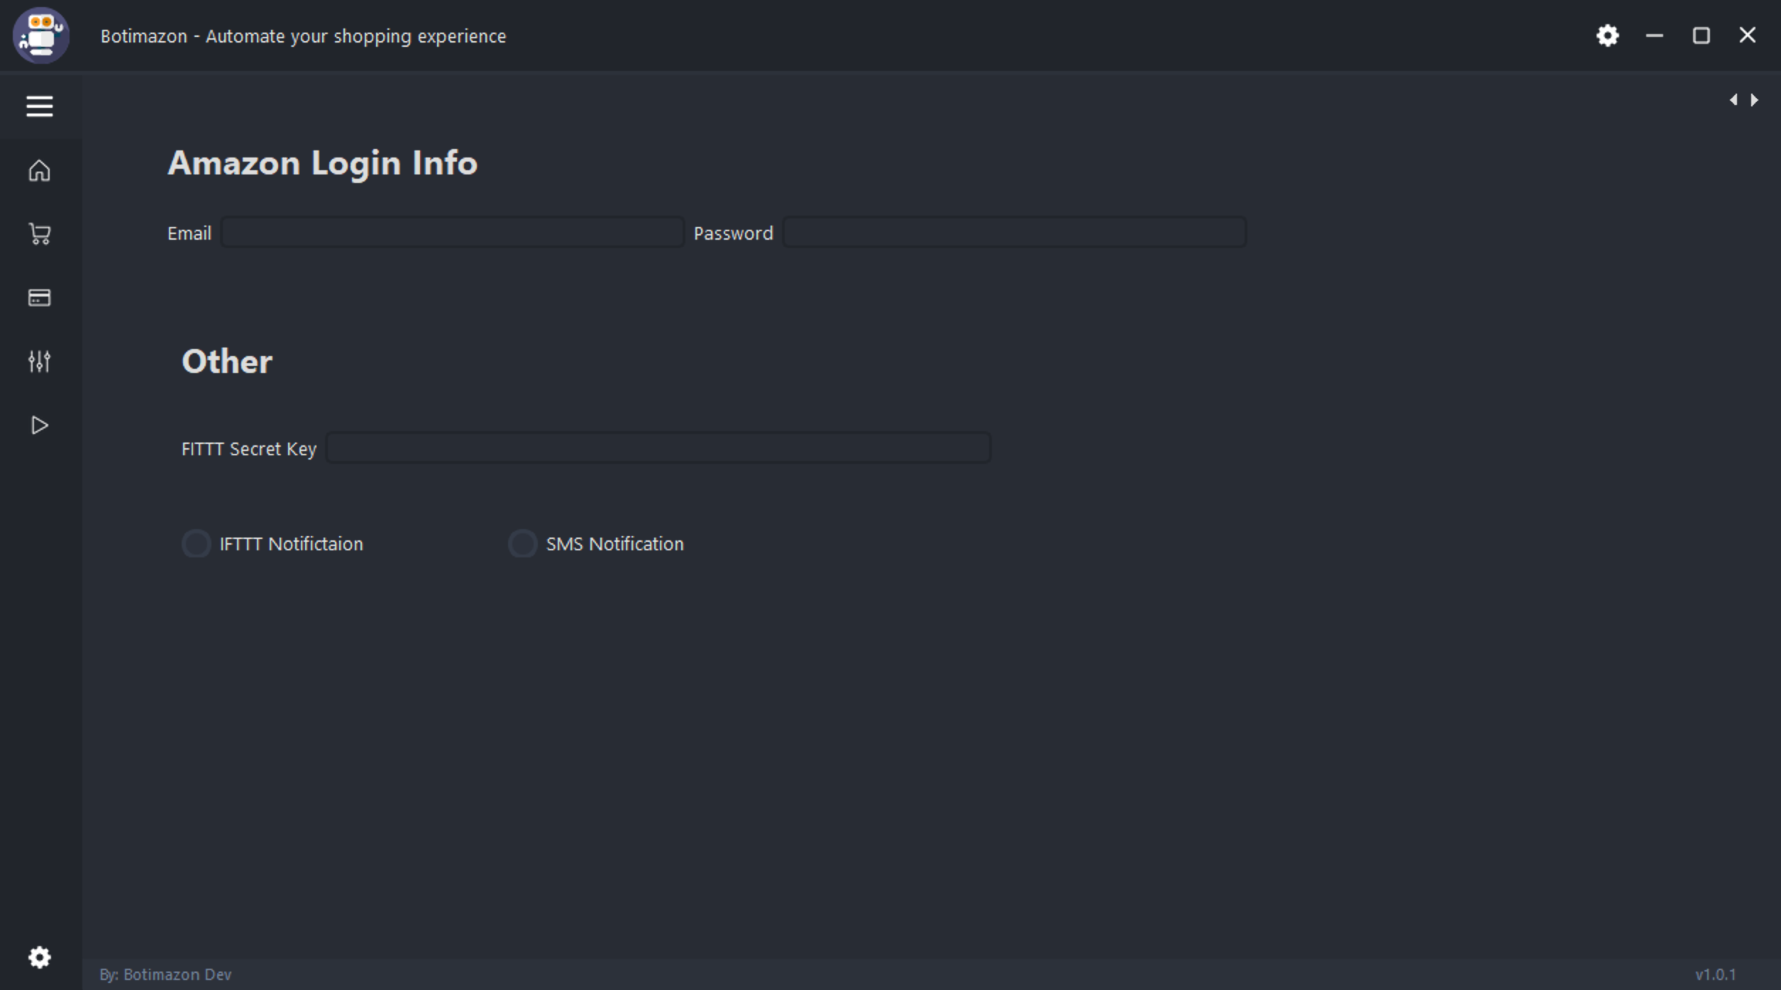Minimize the Botimazon window
Image resolution: width=1781 pixels, height=990 pixels.
pyautogui.click(x=1655, y=35)
